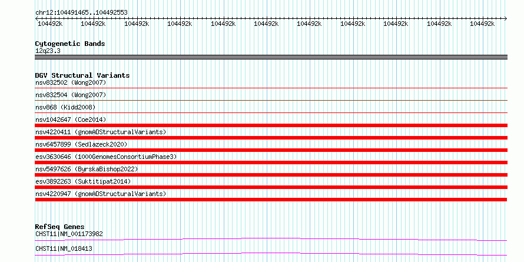524x262 pixels.
Task: Click the thin red line under nsv868
Action: [271, 112]
